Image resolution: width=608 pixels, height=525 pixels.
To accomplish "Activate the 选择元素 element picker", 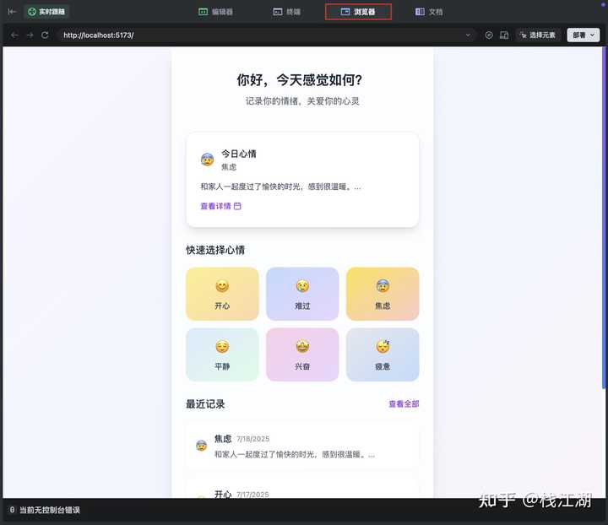I will tap(538, 35).
